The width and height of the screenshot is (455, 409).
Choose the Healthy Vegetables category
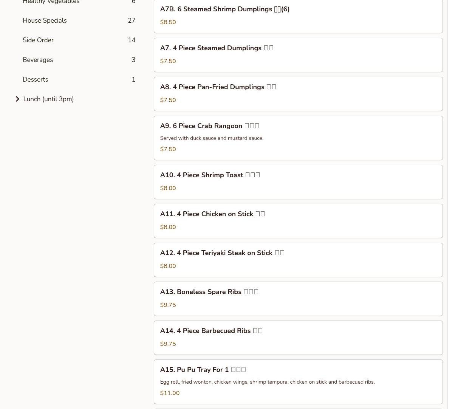pos(51,2)
